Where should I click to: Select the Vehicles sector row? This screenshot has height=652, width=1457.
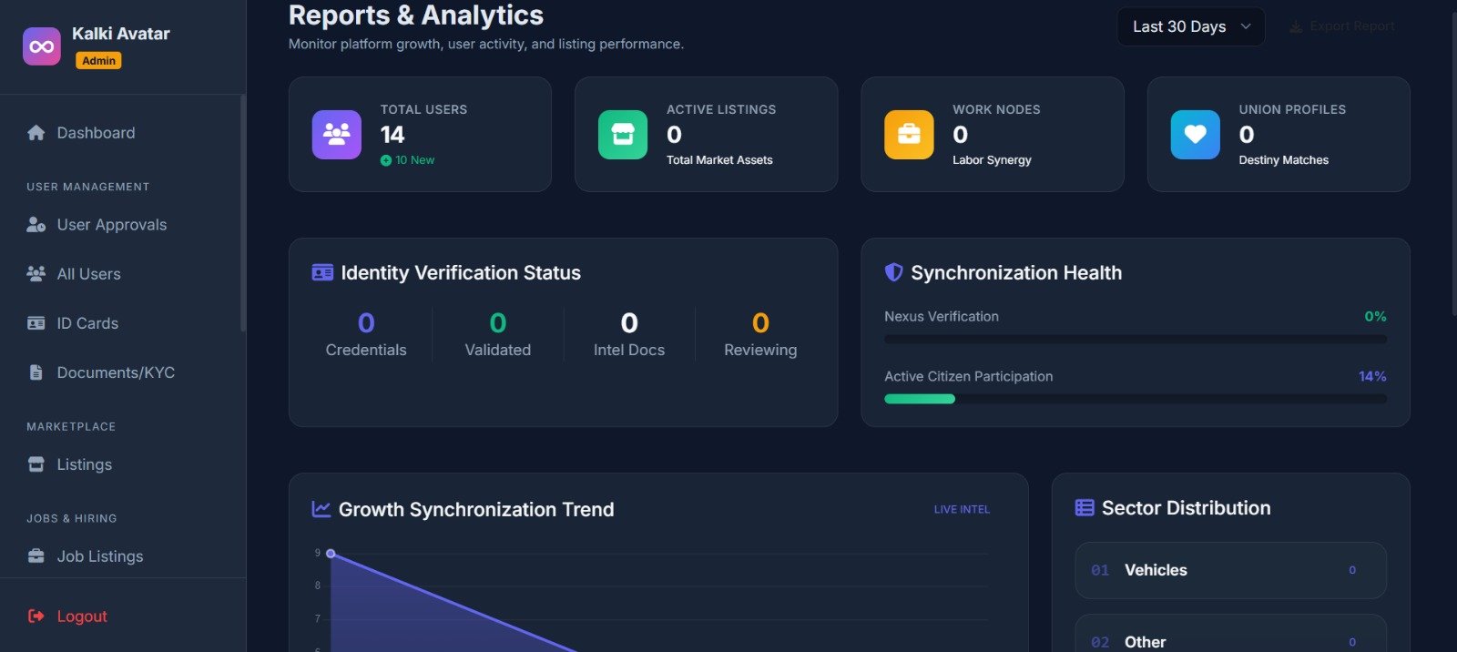(x=1230, y=570)
